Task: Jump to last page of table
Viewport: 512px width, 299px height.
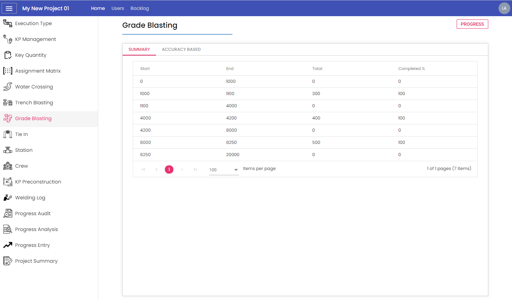Action: click(195, 169)
